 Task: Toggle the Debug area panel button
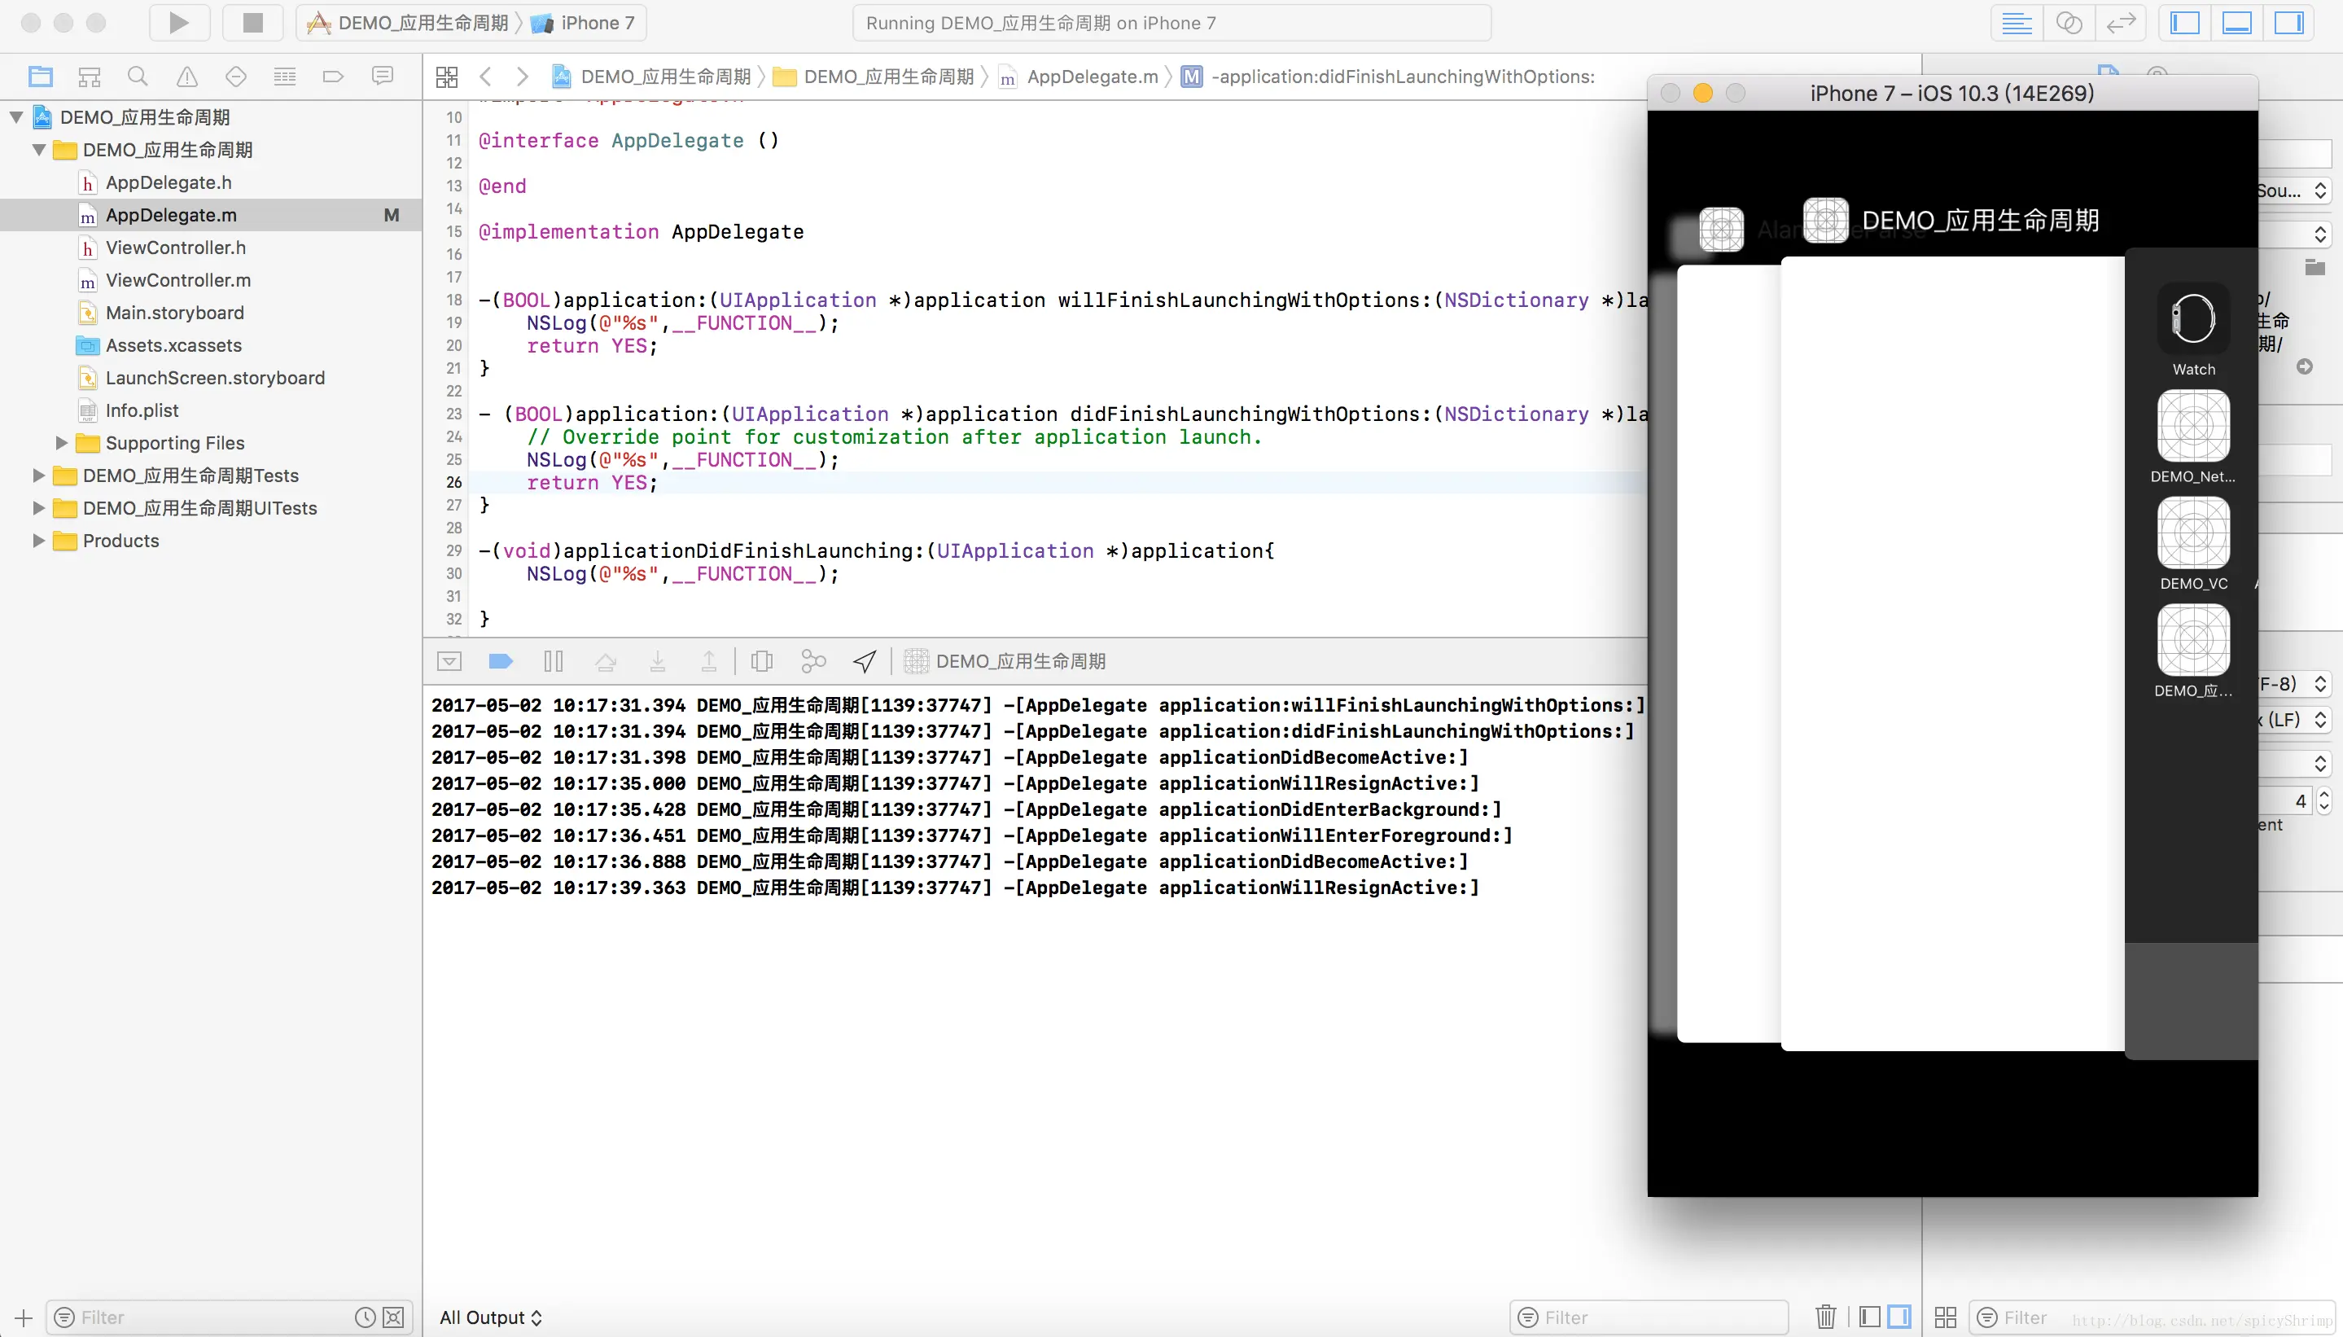point(2236,23)
